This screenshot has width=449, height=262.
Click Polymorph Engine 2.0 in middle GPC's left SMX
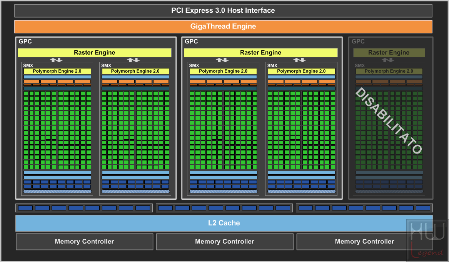pyautogui.click(x=224, y=71)
